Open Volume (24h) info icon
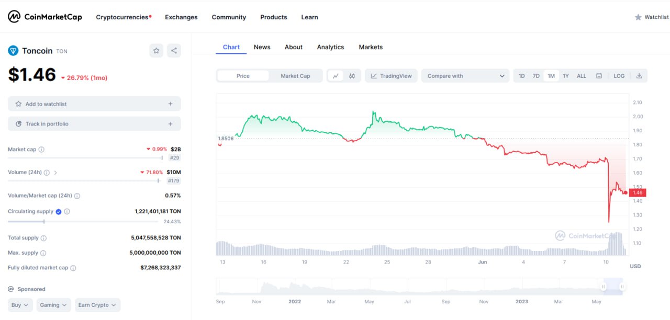The image size is (670, 320). coord(47,173)
